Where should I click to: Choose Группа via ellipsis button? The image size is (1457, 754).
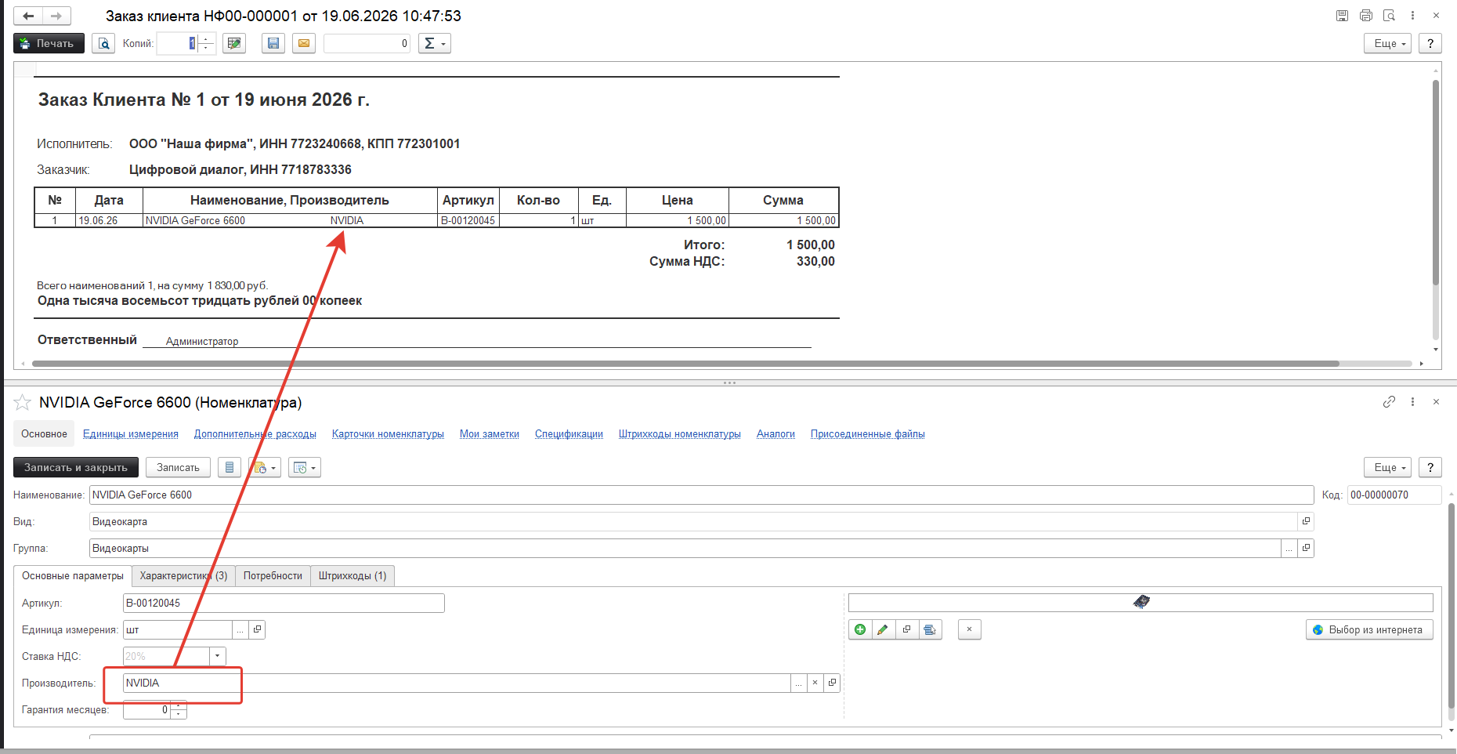[x=1289, y=548]
